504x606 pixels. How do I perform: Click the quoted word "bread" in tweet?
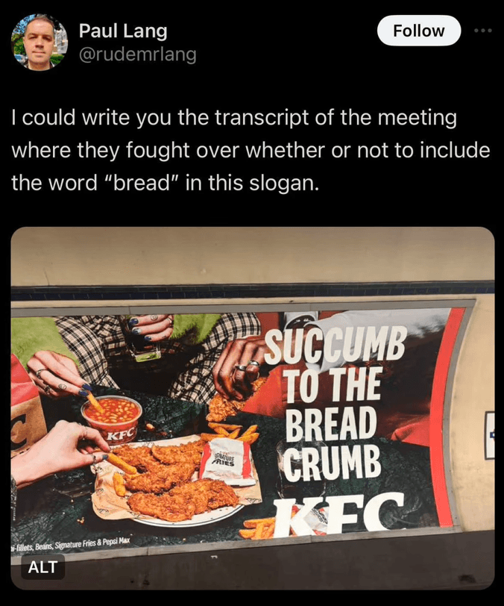(141, 183)
